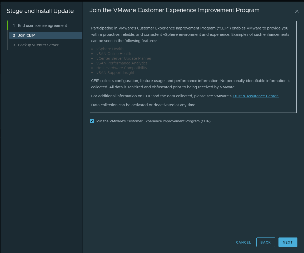Click the CEIP checkbox label text
The image size is (304, 253).
[x=153, y=121]
